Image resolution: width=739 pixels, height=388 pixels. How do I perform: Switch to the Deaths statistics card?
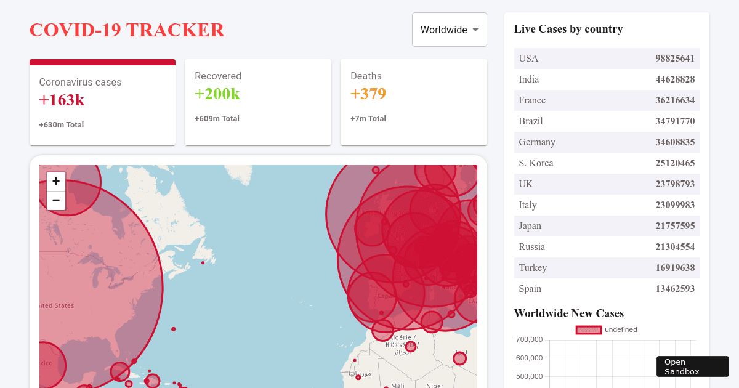click(413, 102)
